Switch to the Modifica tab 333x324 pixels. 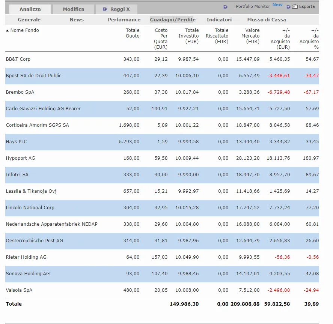pos(74,9)
